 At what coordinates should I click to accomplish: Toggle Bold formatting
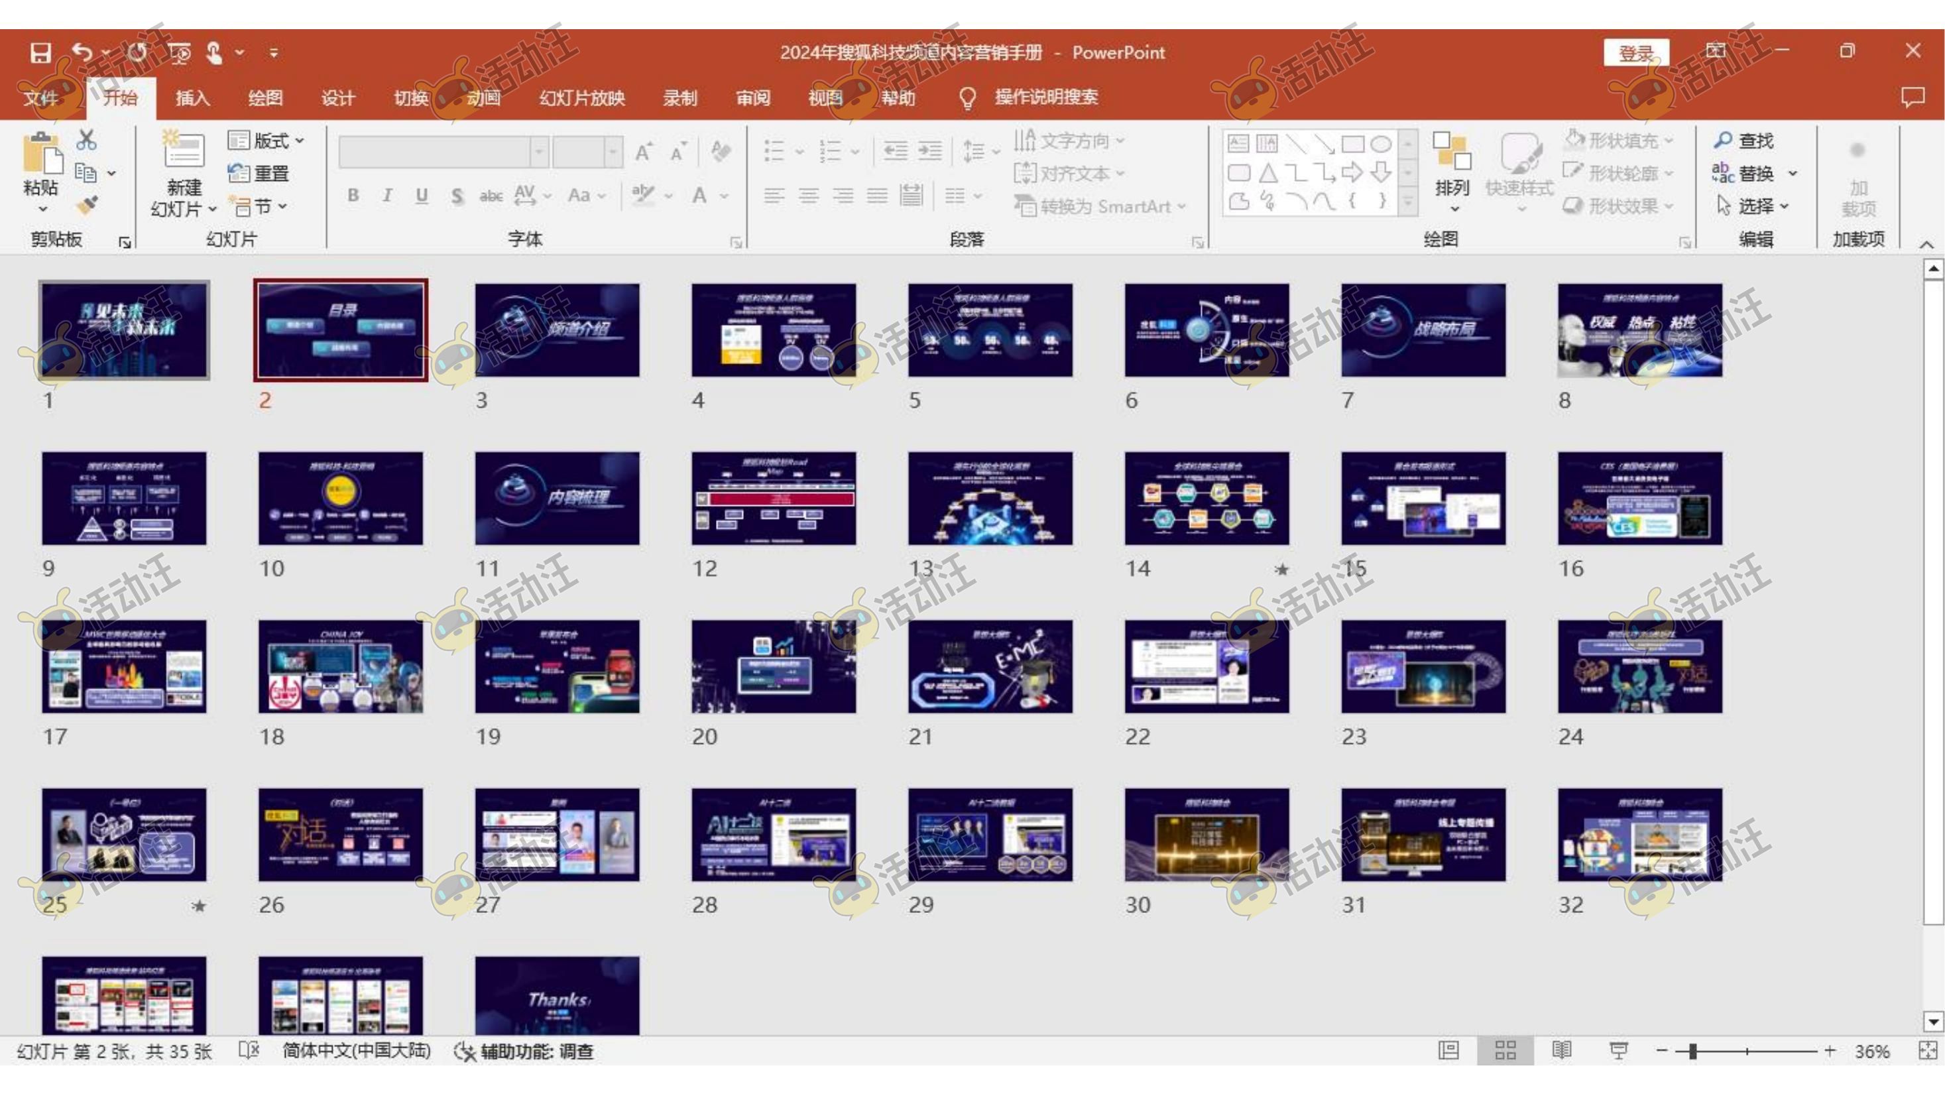(x=353, y=196)
